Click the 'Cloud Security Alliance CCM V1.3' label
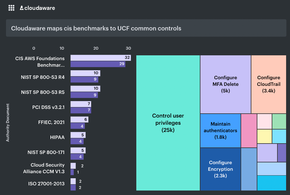This screenshot has width=290, height=195. point(44,168)
